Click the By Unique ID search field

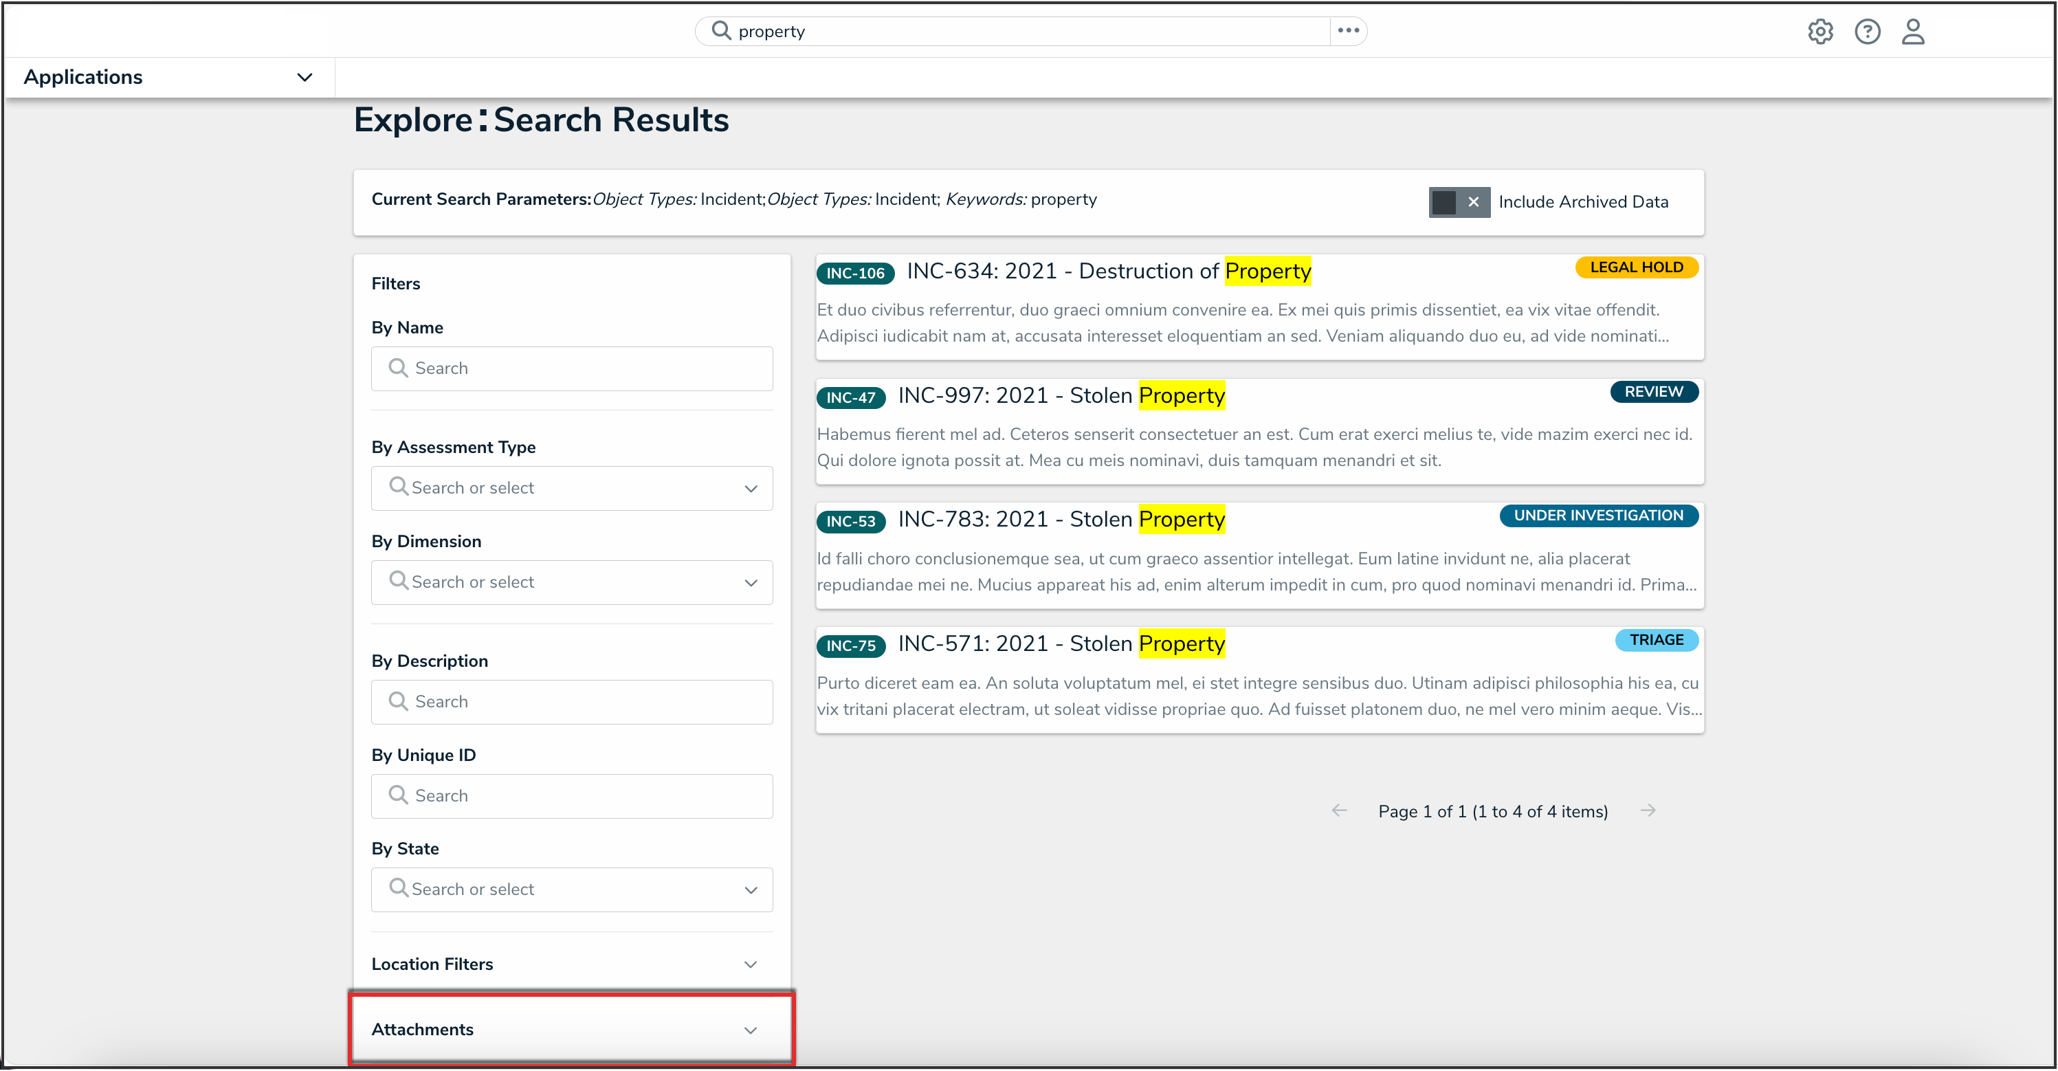(571, 795)
